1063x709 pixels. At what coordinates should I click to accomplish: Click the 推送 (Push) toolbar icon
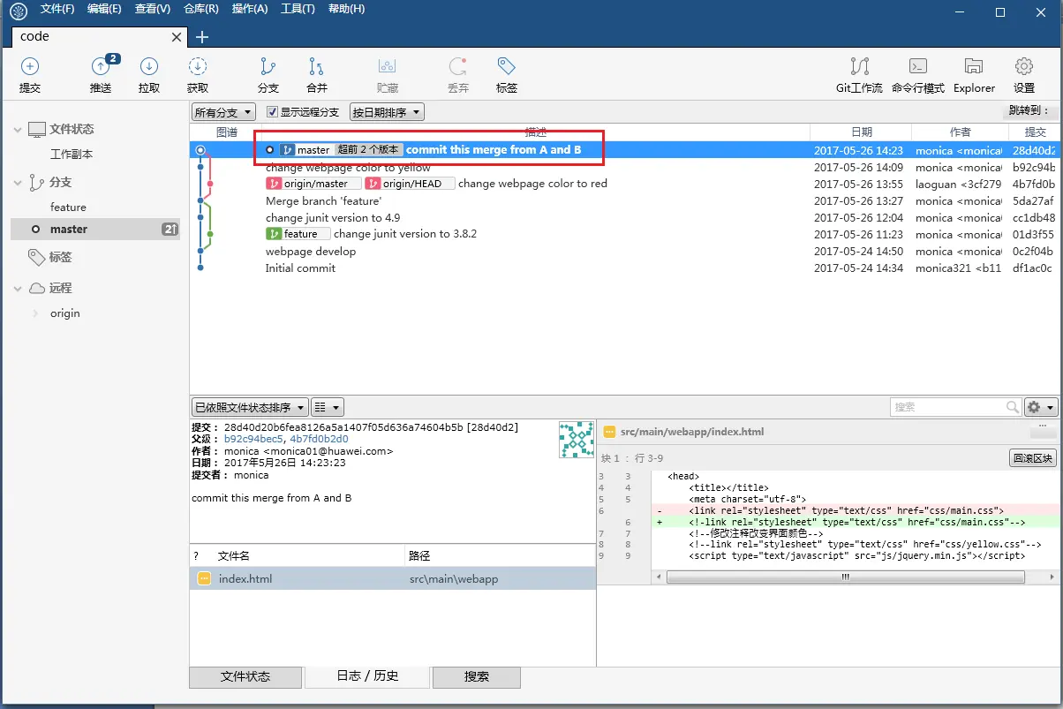(101, 66)
